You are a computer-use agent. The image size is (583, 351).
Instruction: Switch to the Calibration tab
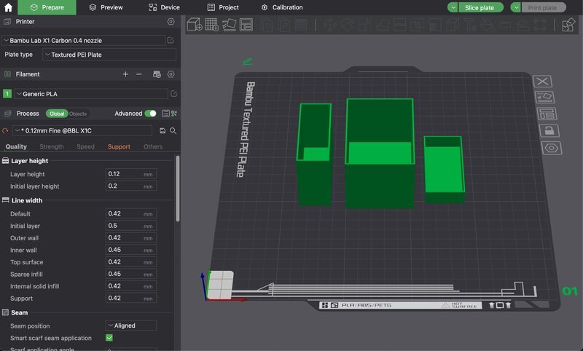282,7
